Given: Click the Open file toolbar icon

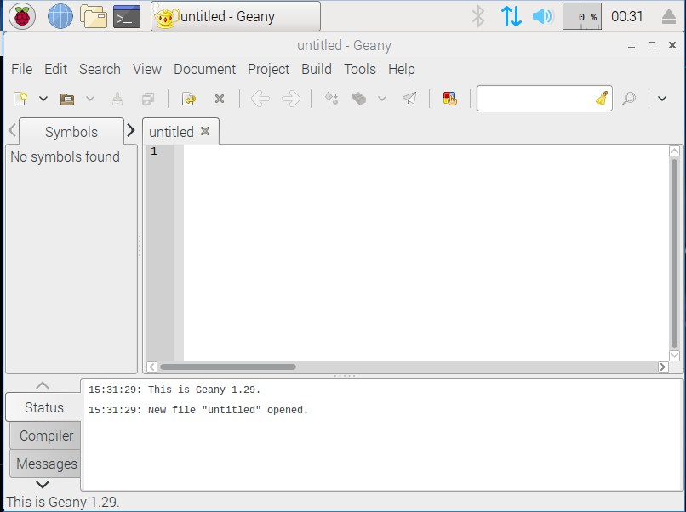Looking at the screenshot, I should [67, 100].
